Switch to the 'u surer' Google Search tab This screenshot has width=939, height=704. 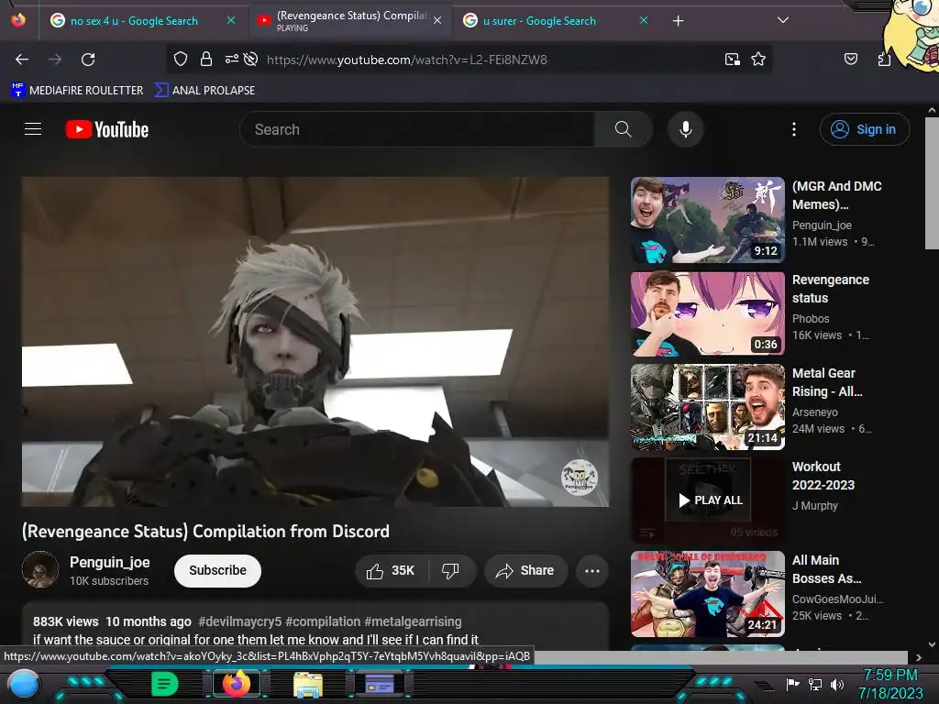pos(538,21)
